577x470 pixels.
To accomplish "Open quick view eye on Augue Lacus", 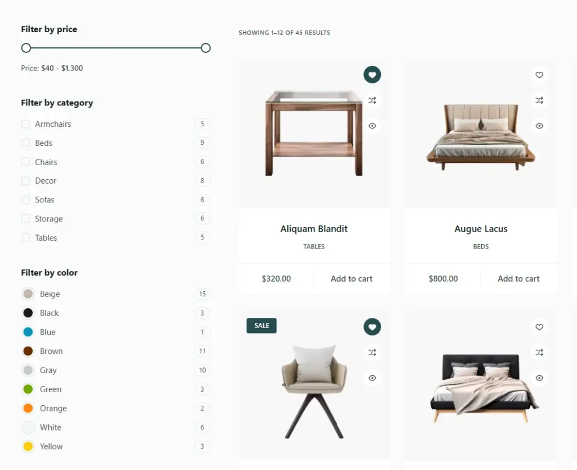I will coord(539,126).
